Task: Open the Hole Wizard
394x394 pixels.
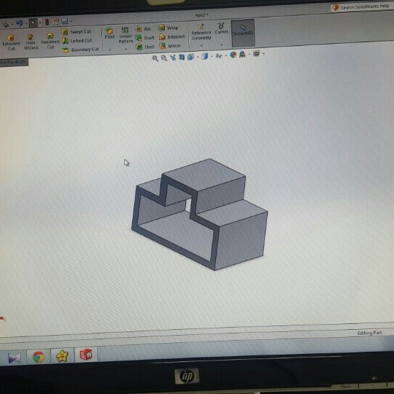Action: coord(31,42)
